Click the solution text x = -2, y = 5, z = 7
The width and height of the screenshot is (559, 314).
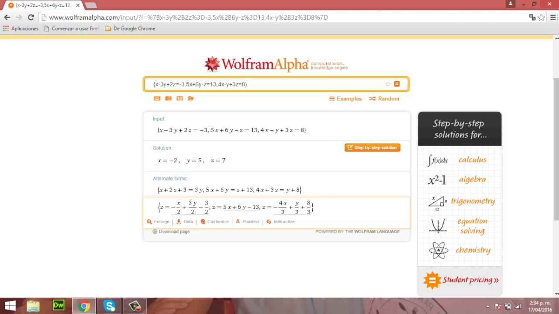192,160
